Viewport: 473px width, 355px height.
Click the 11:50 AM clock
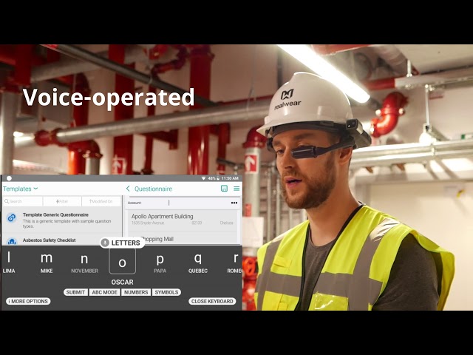pyautogui.click(x=230, y=178)
